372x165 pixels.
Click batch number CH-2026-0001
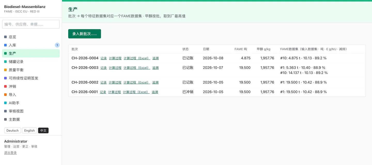click(x=85, y=92)
